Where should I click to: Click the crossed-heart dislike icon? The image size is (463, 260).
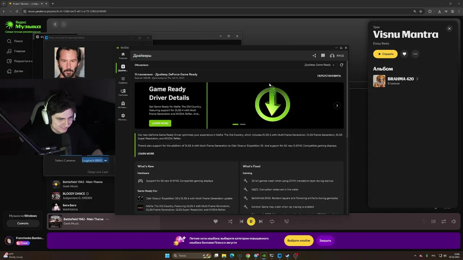286,221
